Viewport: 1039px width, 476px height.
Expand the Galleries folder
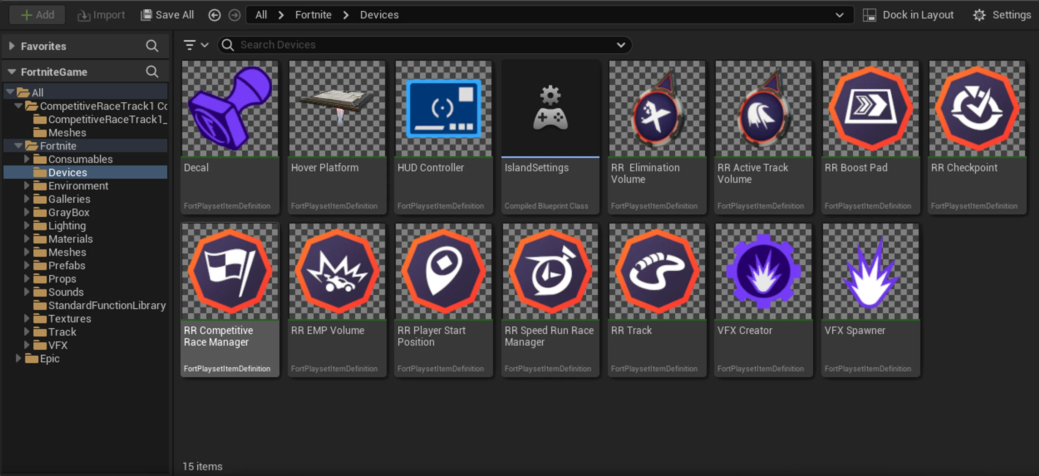point(27,199)
